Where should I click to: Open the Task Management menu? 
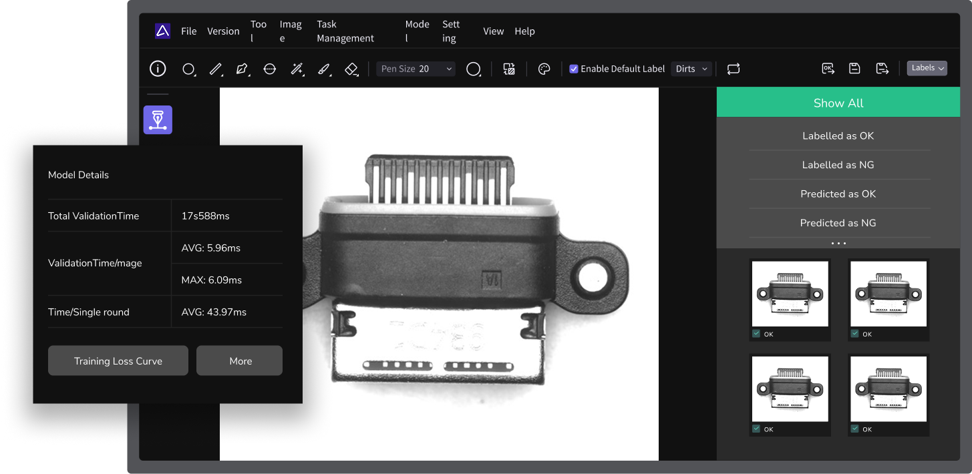(x=345, y=31)
